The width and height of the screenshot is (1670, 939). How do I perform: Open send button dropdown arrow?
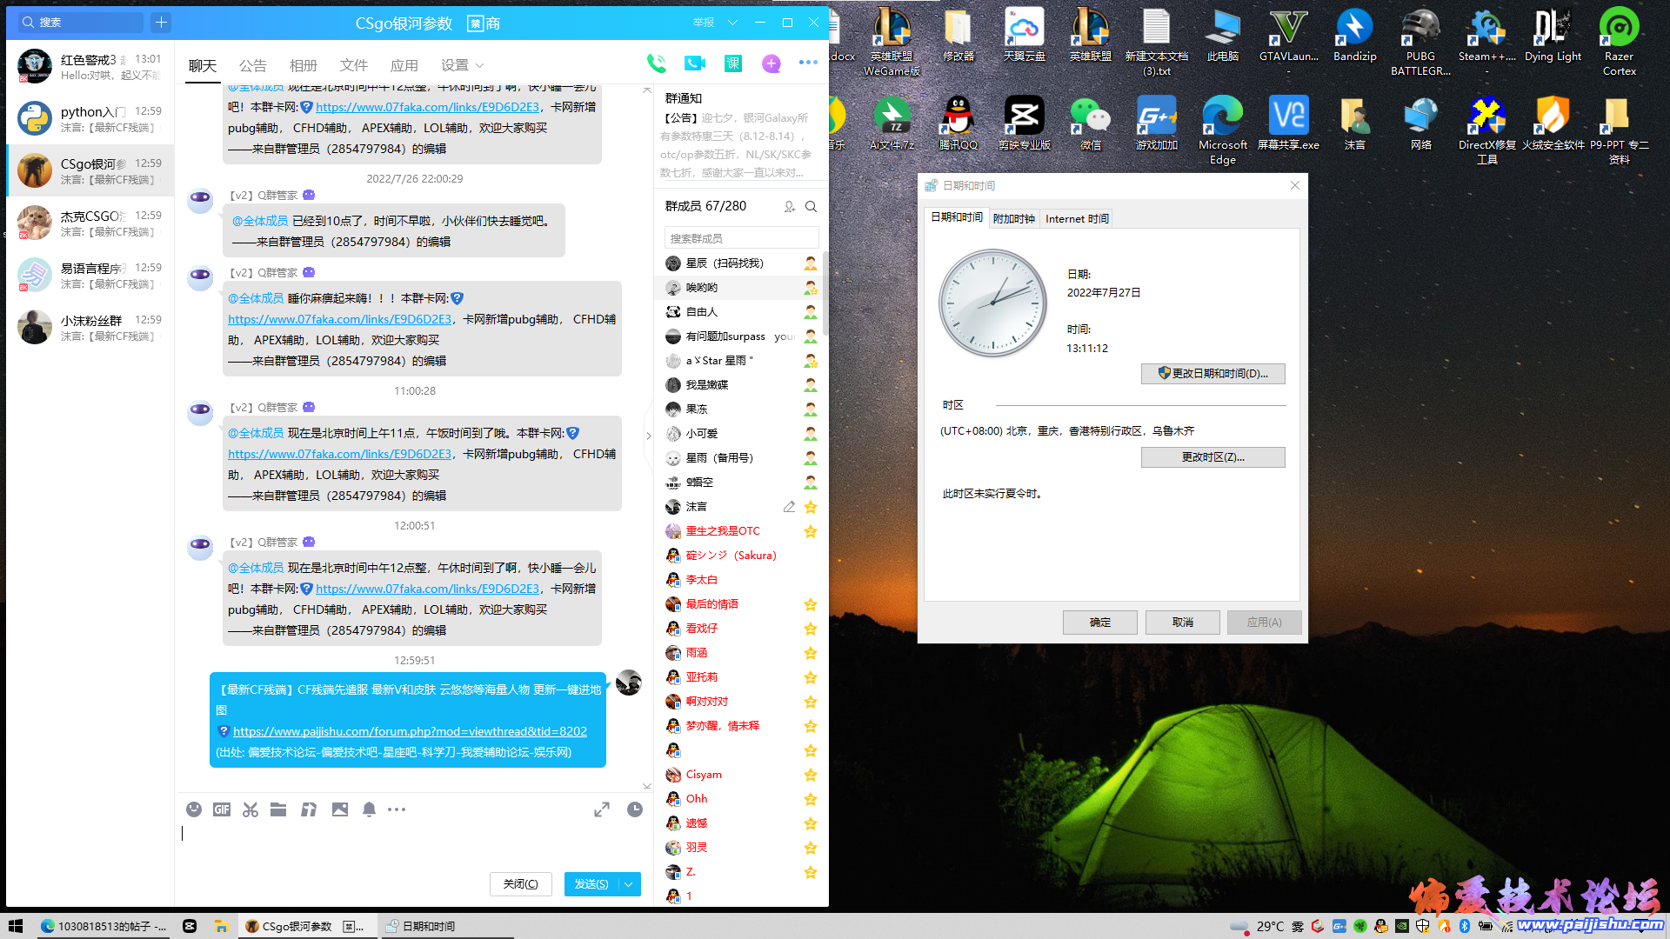(x=629, y=884)
